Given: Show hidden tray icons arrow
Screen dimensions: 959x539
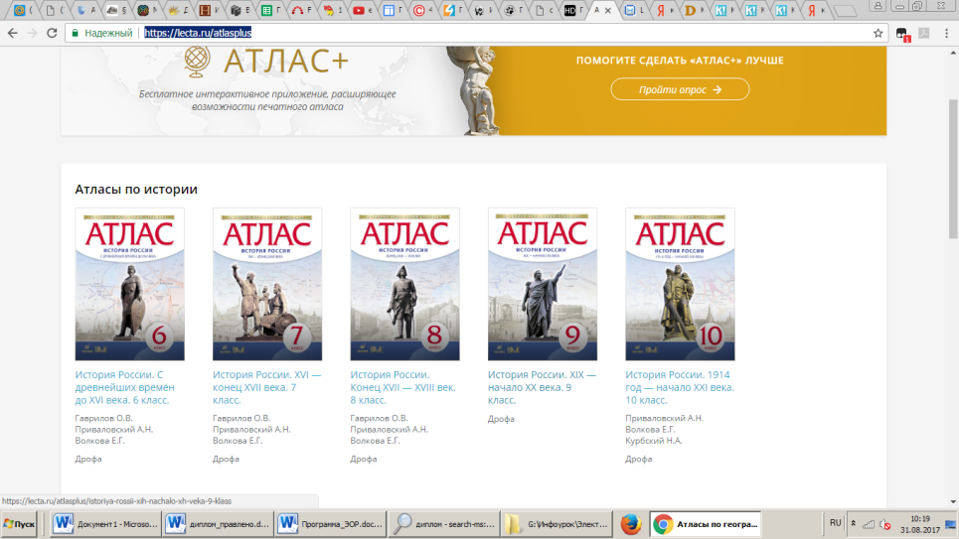Looking at the screenshot, I should point(854,524).
